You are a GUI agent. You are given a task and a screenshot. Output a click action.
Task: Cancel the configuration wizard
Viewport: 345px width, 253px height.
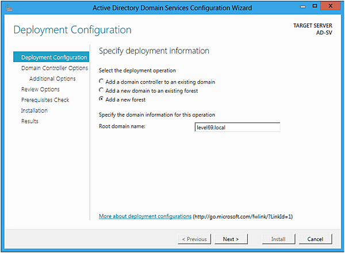(x=315, y=239)
